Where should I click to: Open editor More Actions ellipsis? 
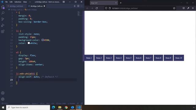coord(81,6)
